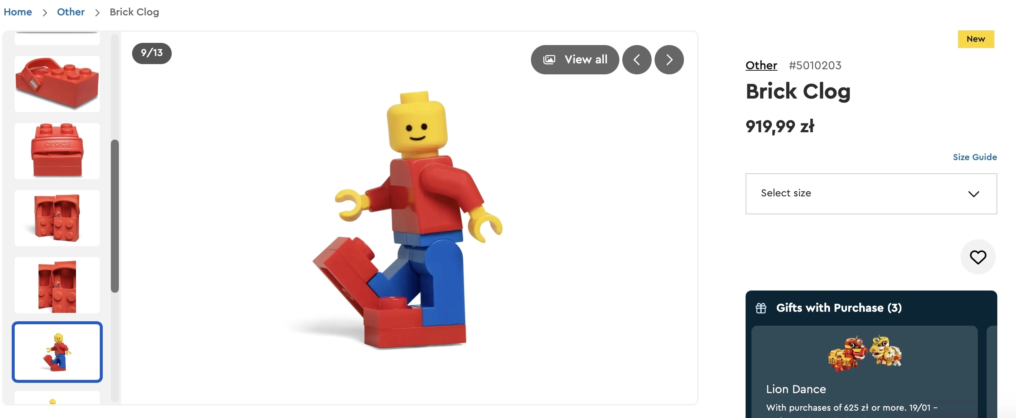Show the previous product image
This screenshot has height=418, width=1016.
point(637,59)
